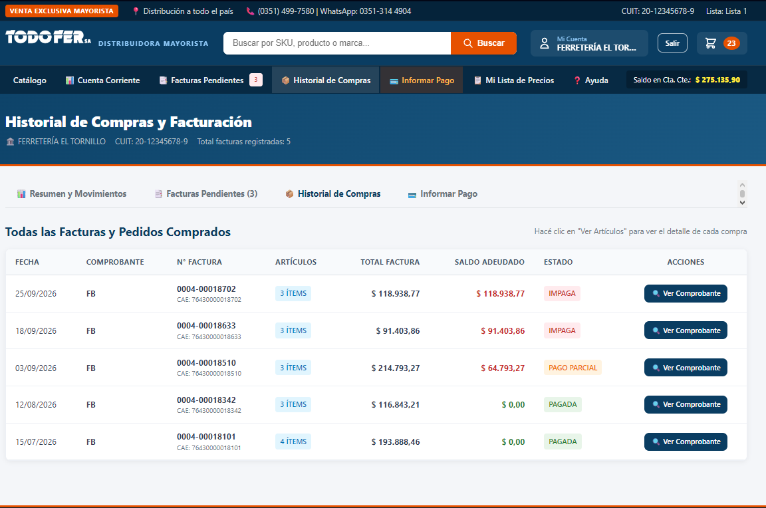Click the search field Buscar por SKU
This screenshot has width=766, height=508.
[337, 43]
